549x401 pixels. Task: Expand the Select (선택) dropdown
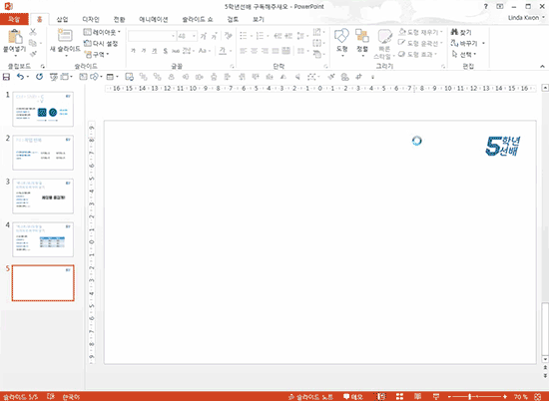click(x=464, y=54)
